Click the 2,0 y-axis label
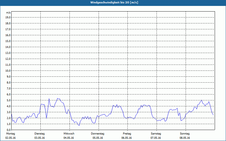The image size is (226, 141). tap(8, 118)
